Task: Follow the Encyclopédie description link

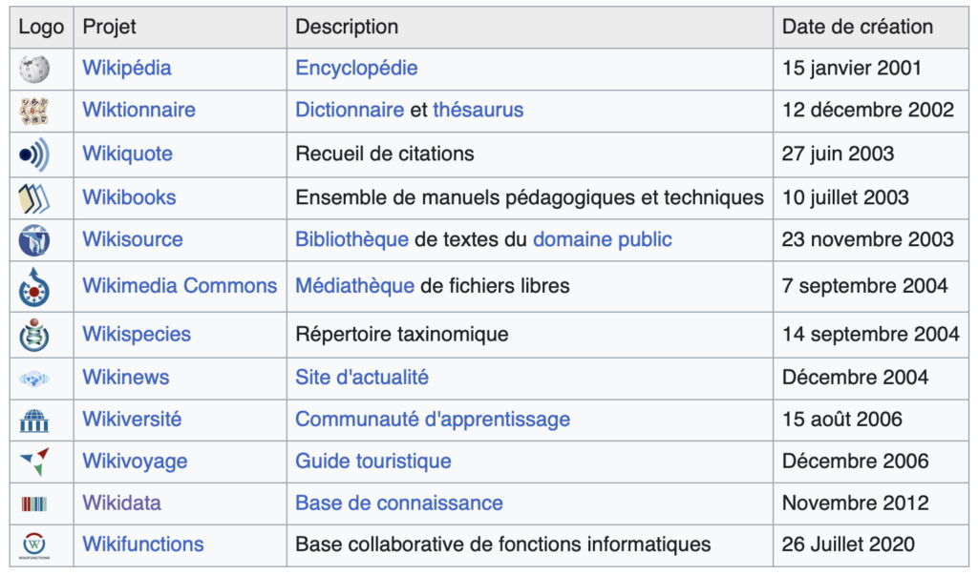Action: tap(356, 69)
